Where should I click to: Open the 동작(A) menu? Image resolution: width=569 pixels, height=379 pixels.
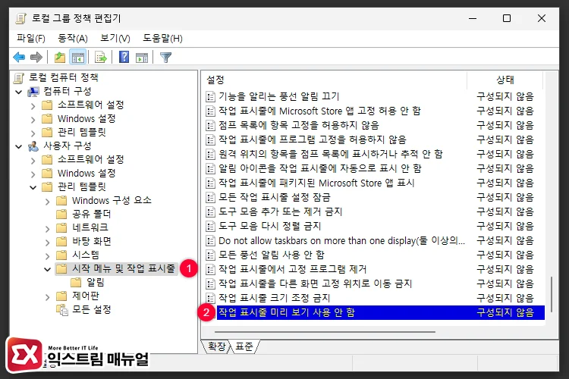(73, 38)
